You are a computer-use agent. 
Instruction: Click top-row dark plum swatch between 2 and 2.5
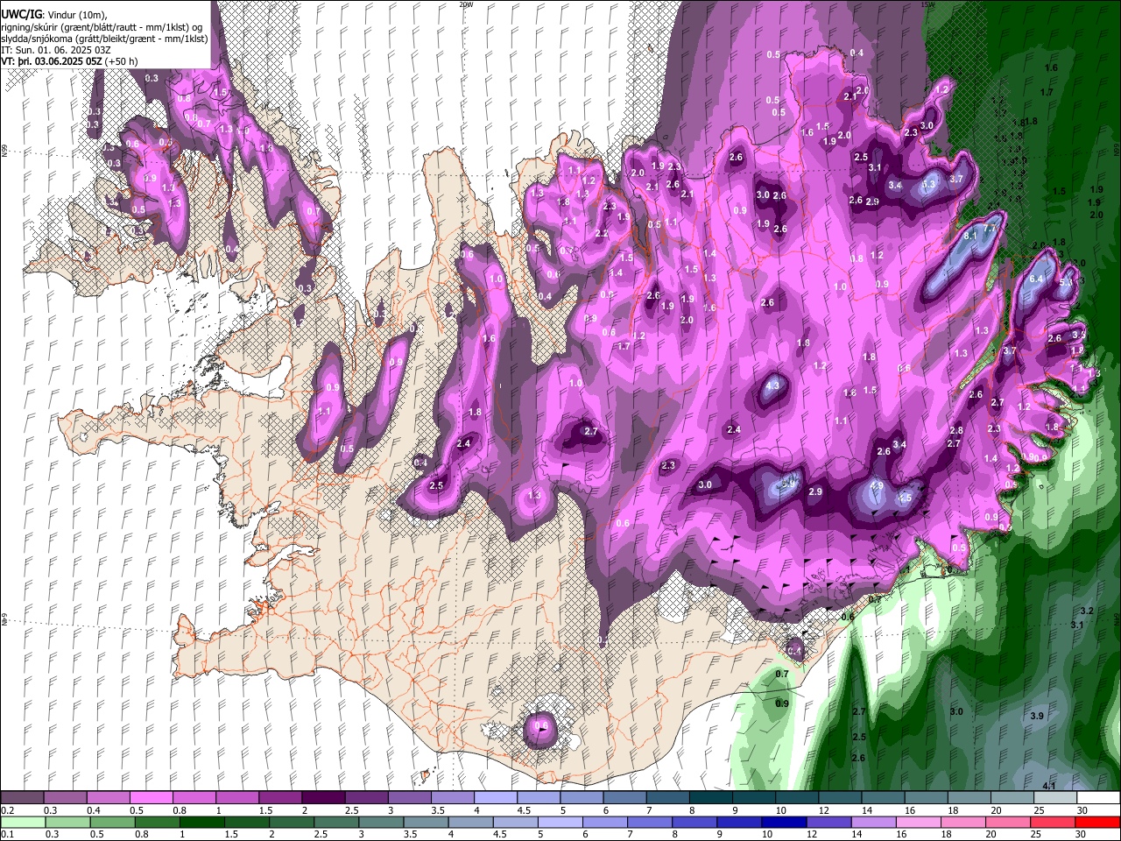(323, 798)
